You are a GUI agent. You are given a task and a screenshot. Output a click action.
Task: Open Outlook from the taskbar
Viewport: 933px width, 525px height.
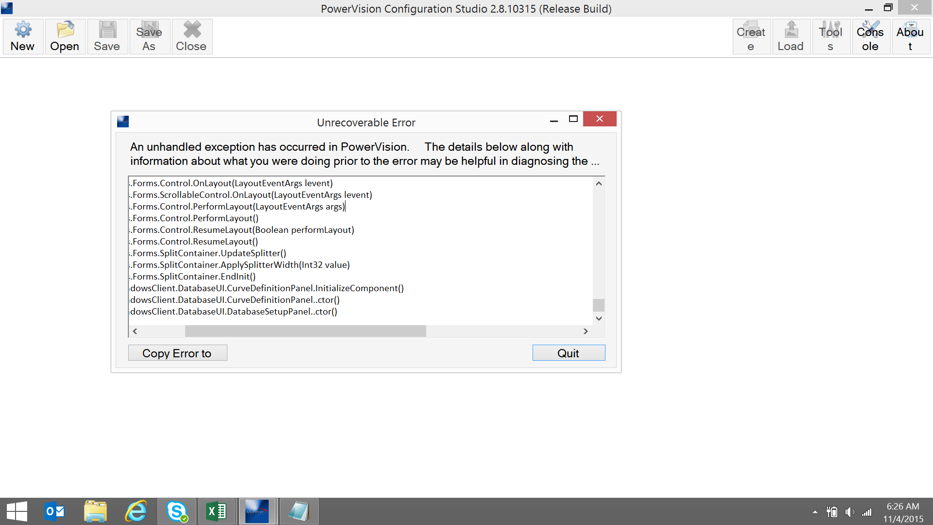54,511
